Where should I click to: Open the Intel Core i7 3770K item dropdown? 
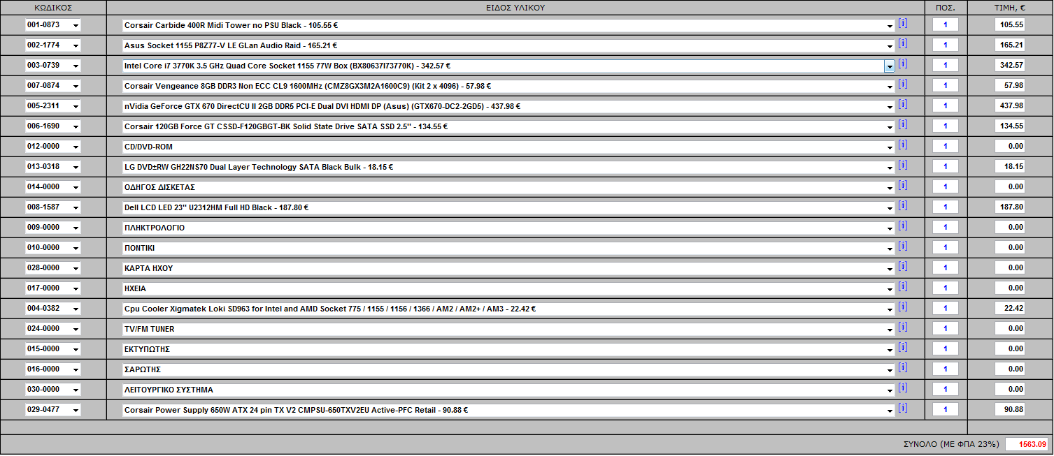pyautogui.click(x=509, y=66)
